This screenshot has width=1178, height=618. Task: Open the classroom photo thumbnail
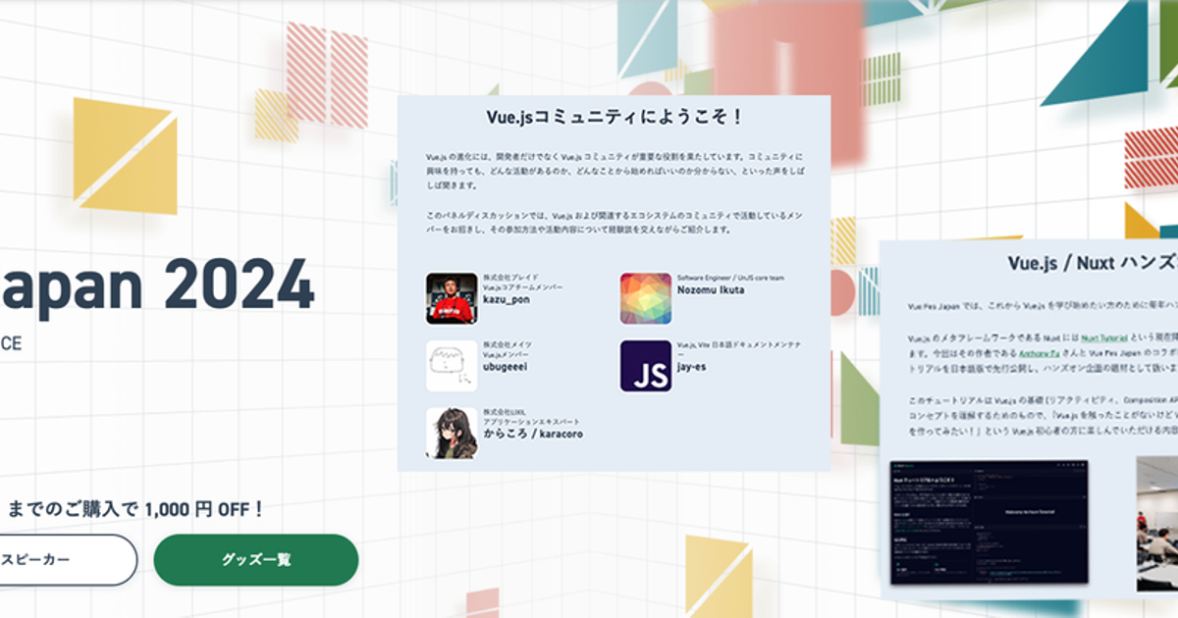click(1157, 522)
